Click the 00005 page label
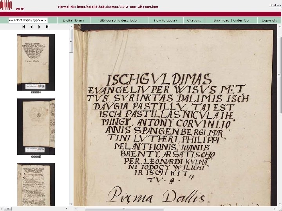 tap(36, 157)
